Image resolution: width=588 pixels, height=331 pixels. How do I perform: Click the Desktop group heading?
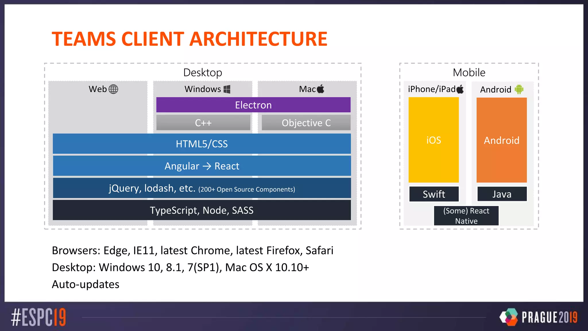point(203,72)
